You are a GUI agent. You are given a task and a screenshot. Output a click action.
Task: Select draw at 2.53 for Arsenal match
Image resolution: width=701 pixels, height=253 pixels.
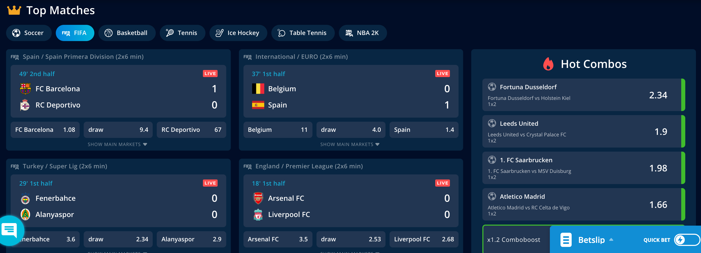coord(350,239)
